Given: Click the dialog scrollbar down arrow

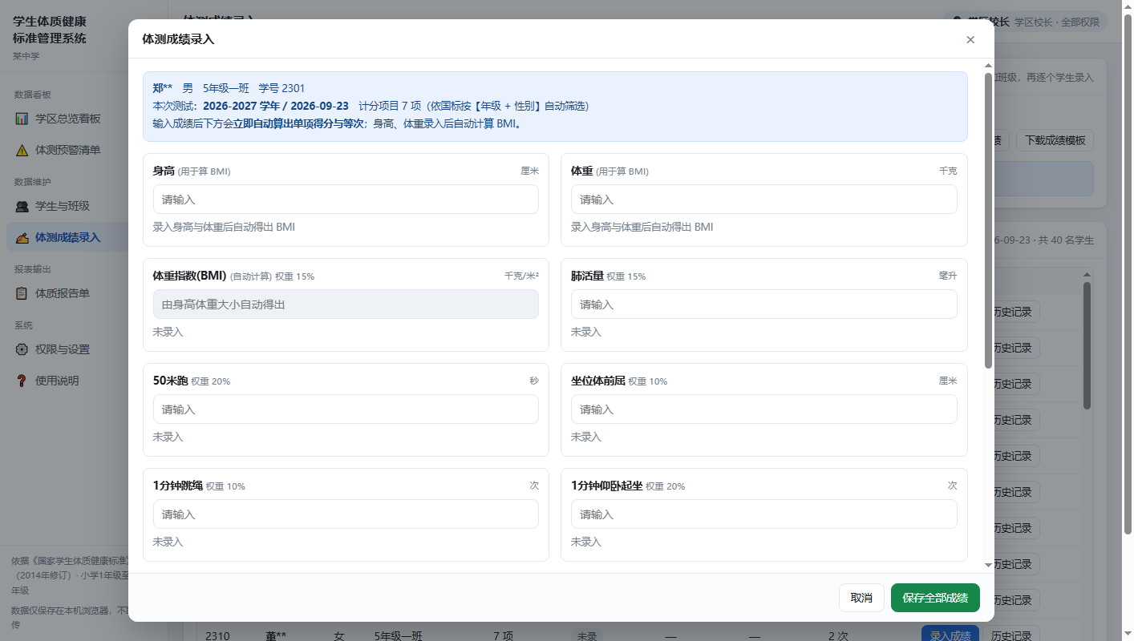Looking at the screenshot, I should (x=988, y=565).
